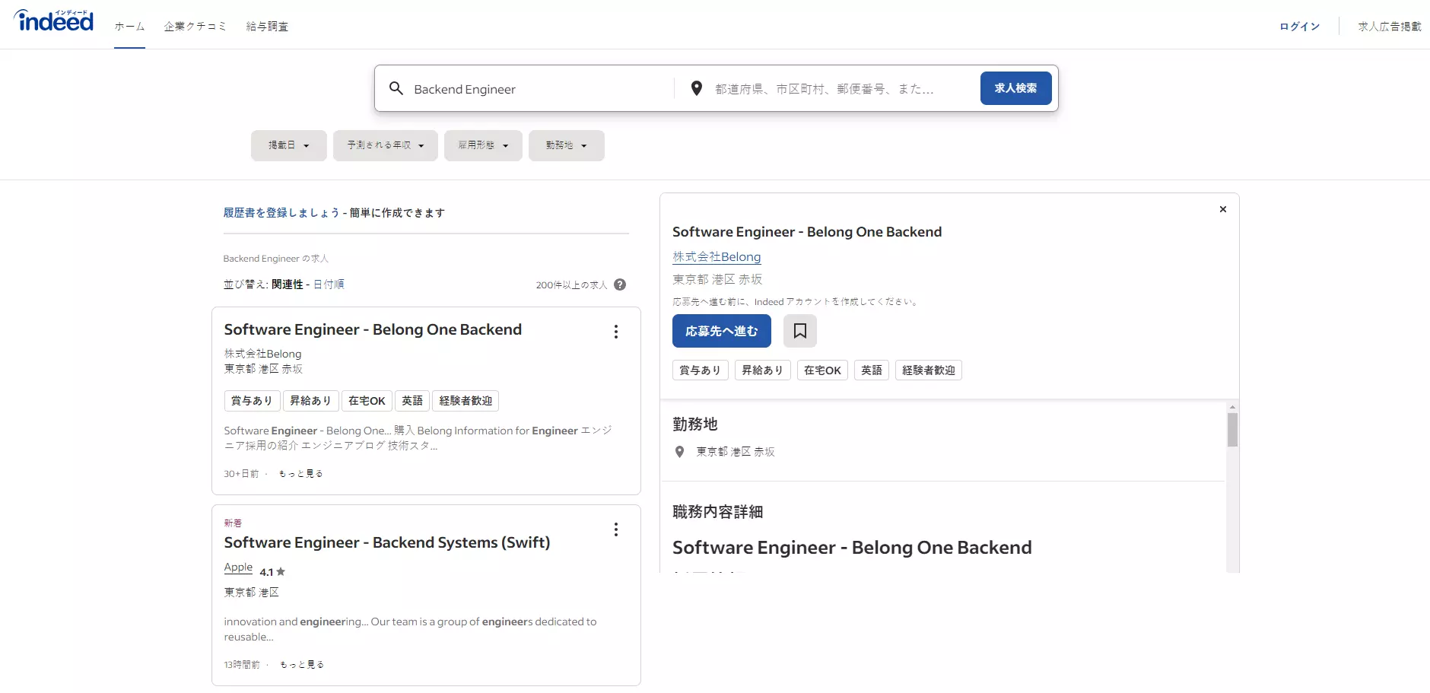
Task: Click the help icon next to 200件以上の求人
Action: click(x=620, y=285)
